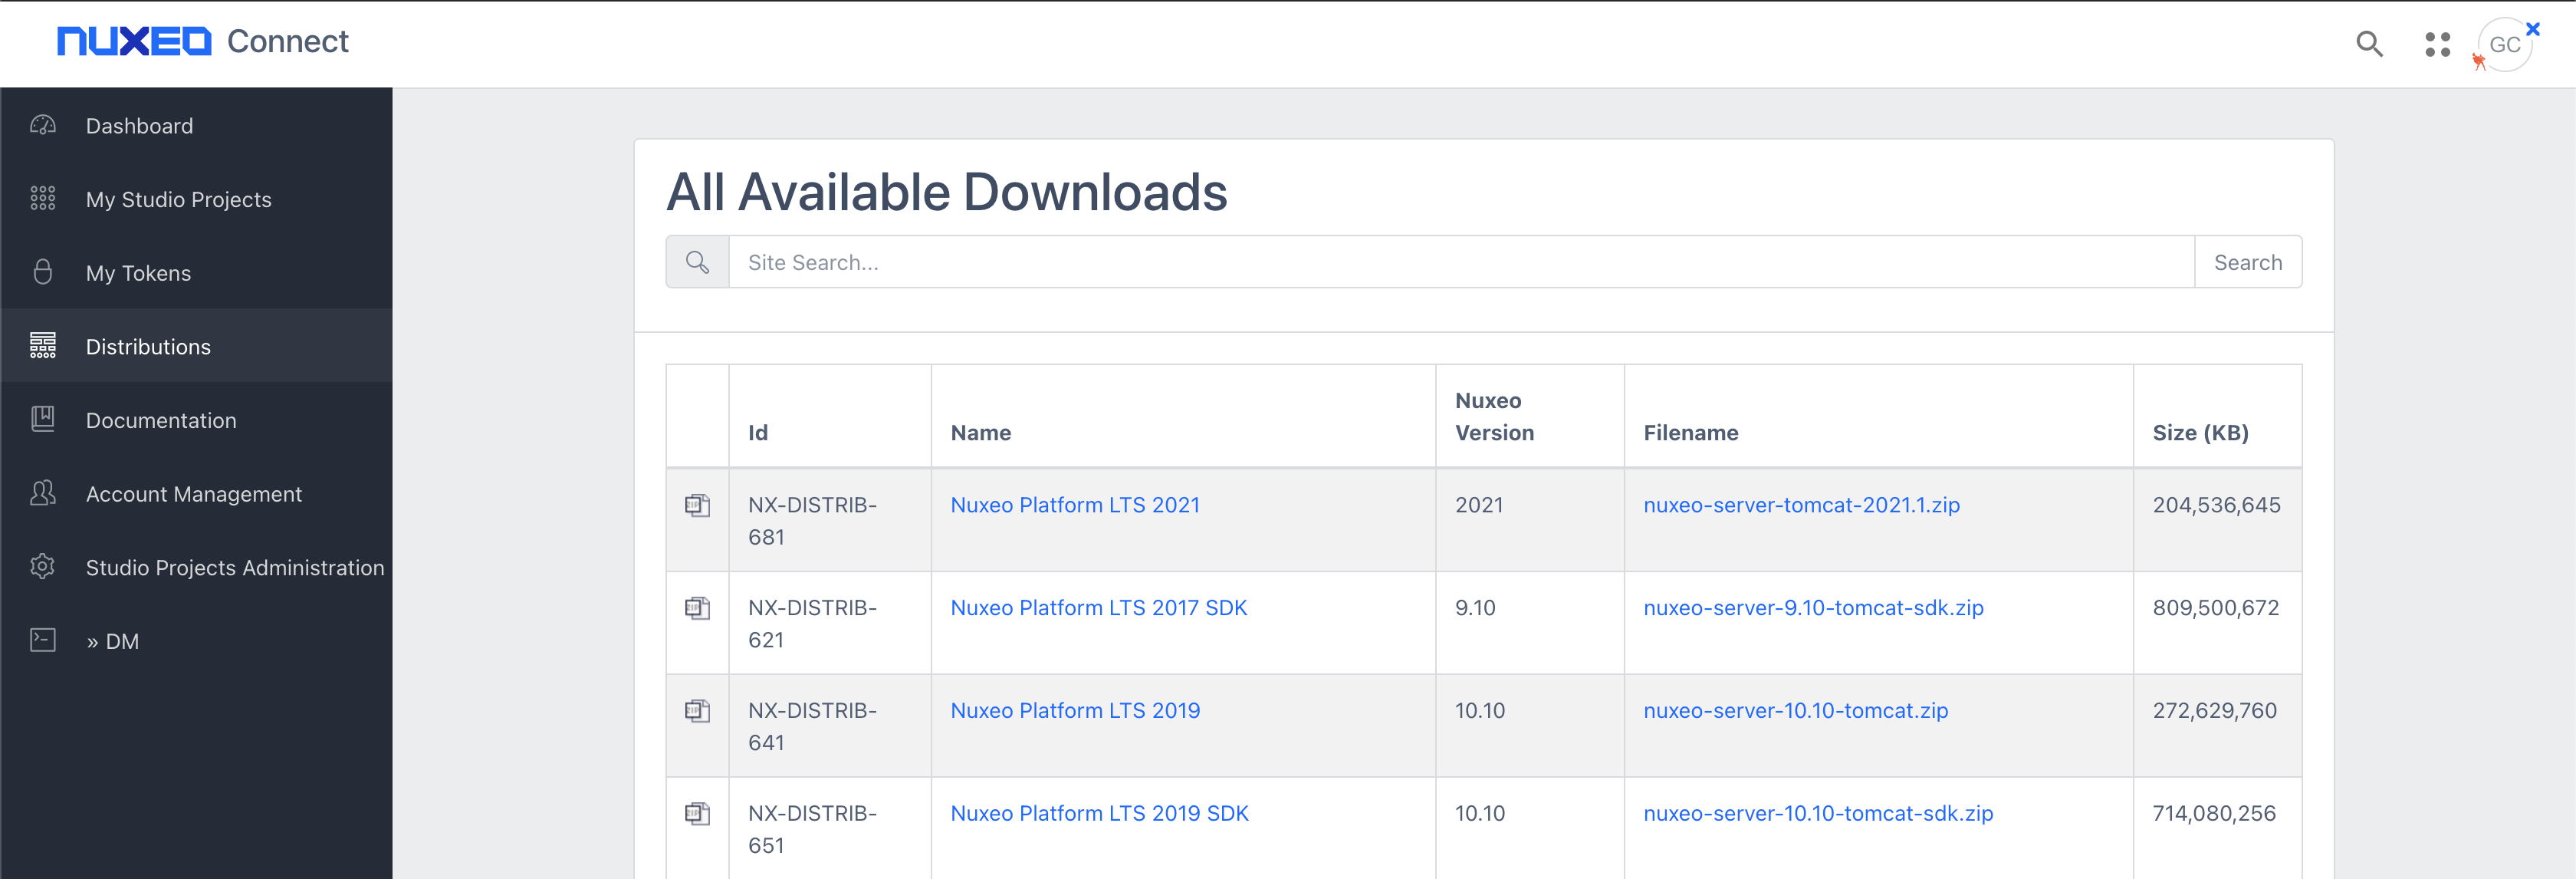This screenshot has height=879, width=2576.
Task: Focus the Site Search input field
Action: point(1461,262)
